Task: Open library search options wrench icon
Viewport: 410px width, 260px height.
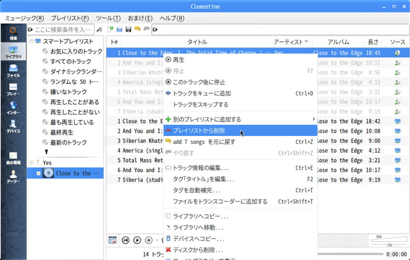Action: 99,30
